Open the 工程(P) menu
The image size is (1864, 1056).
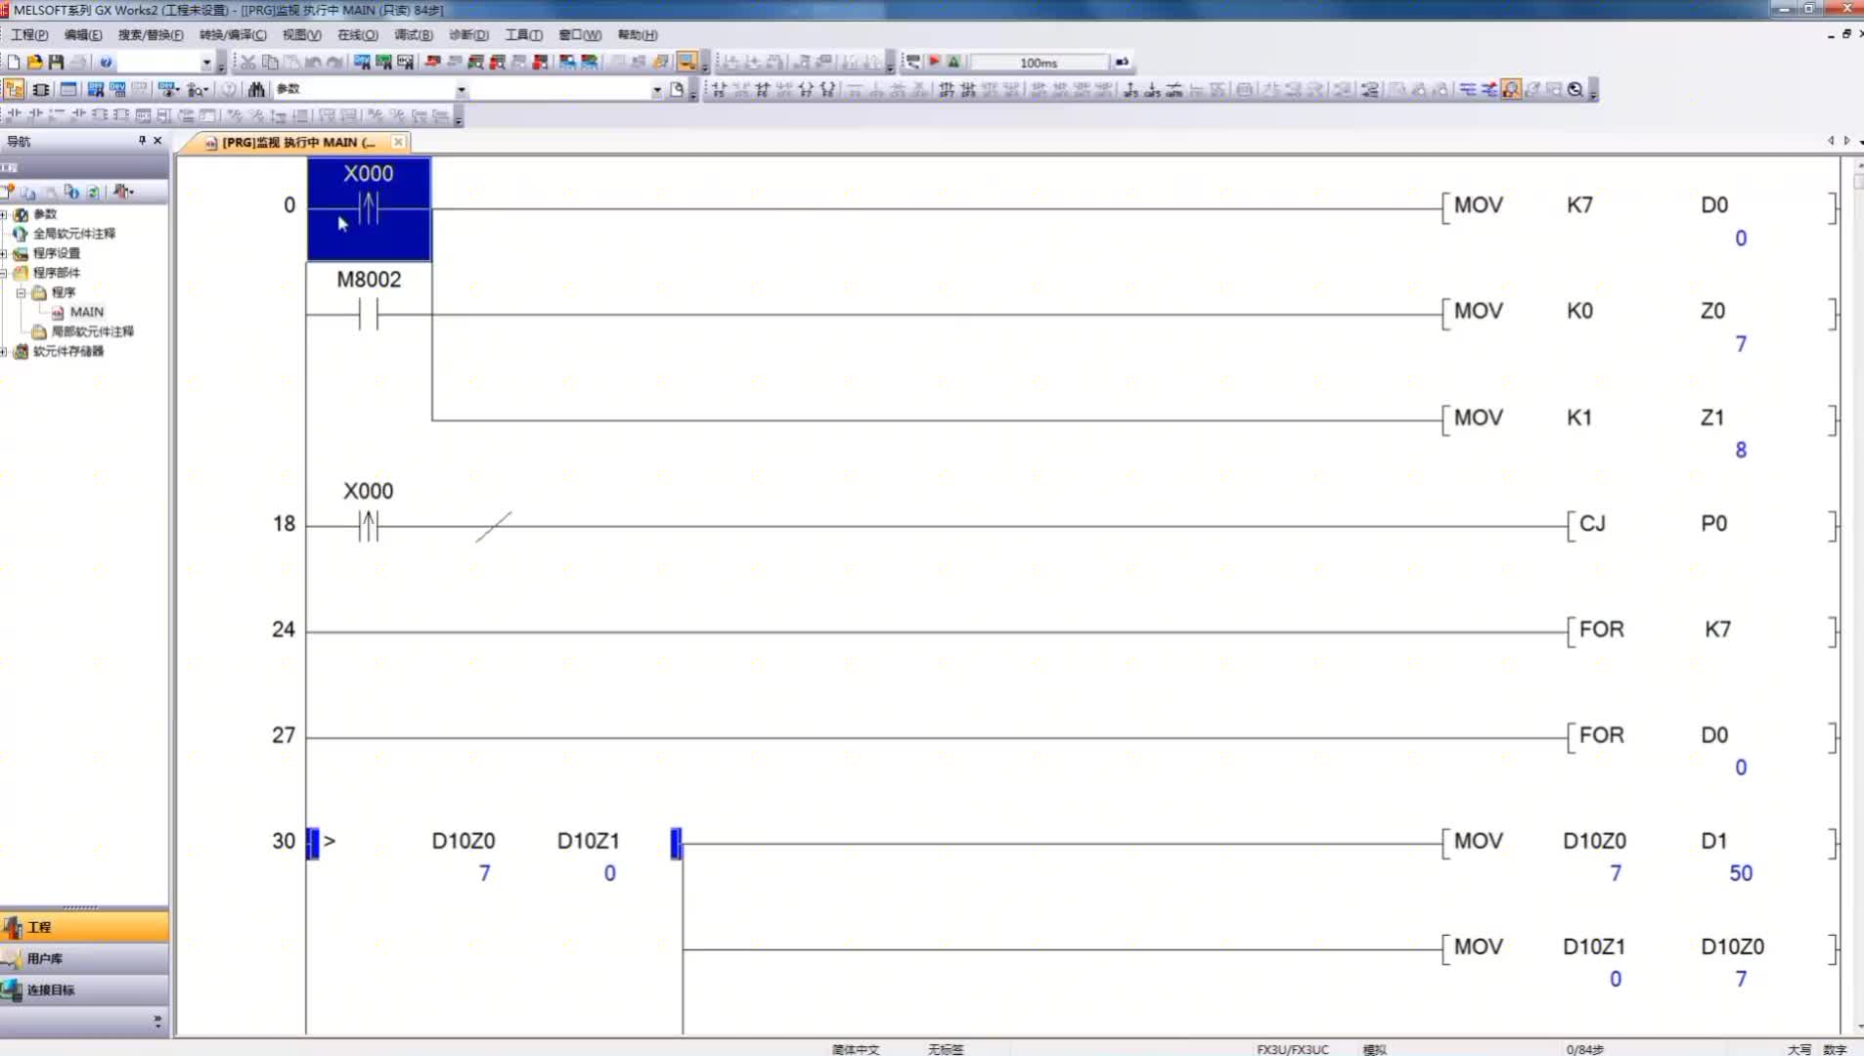[29, 34]
